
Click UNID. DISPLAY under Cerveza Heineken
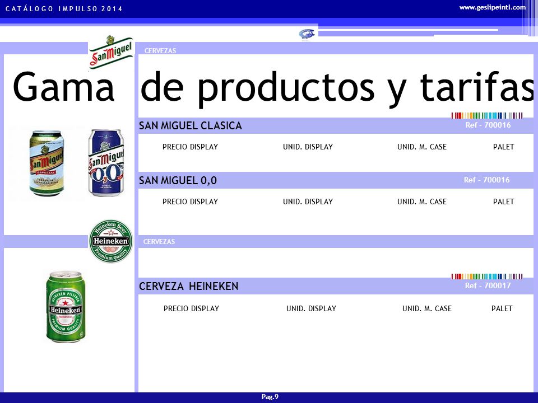tap(311, 308)
